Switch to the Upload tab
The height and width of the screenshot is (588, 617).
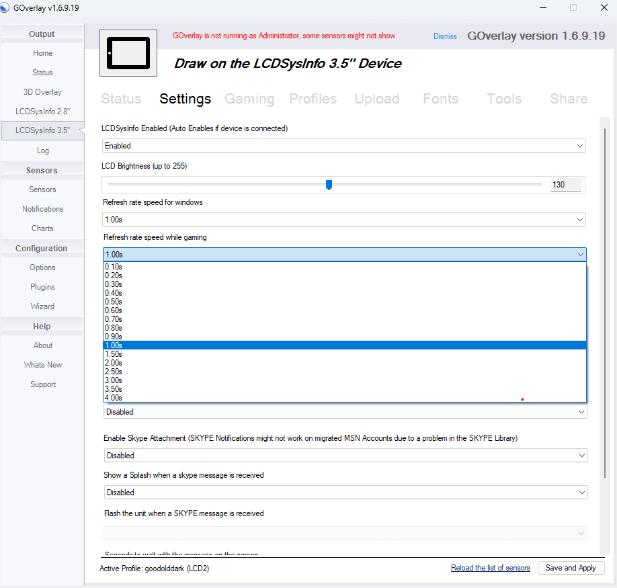point(377,99)
